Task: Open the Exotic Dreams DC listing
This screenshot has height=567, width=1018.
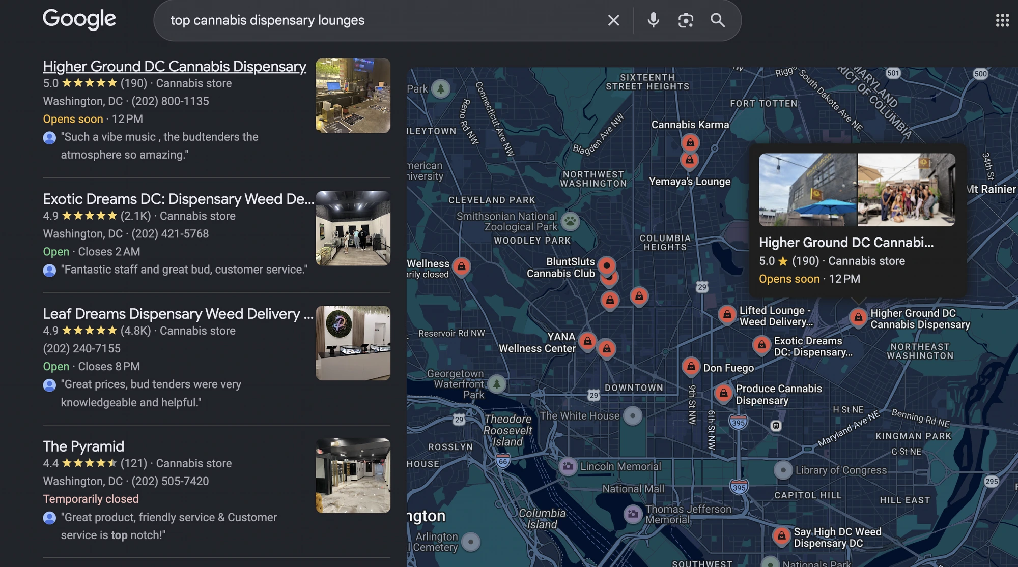Action: 178,199
